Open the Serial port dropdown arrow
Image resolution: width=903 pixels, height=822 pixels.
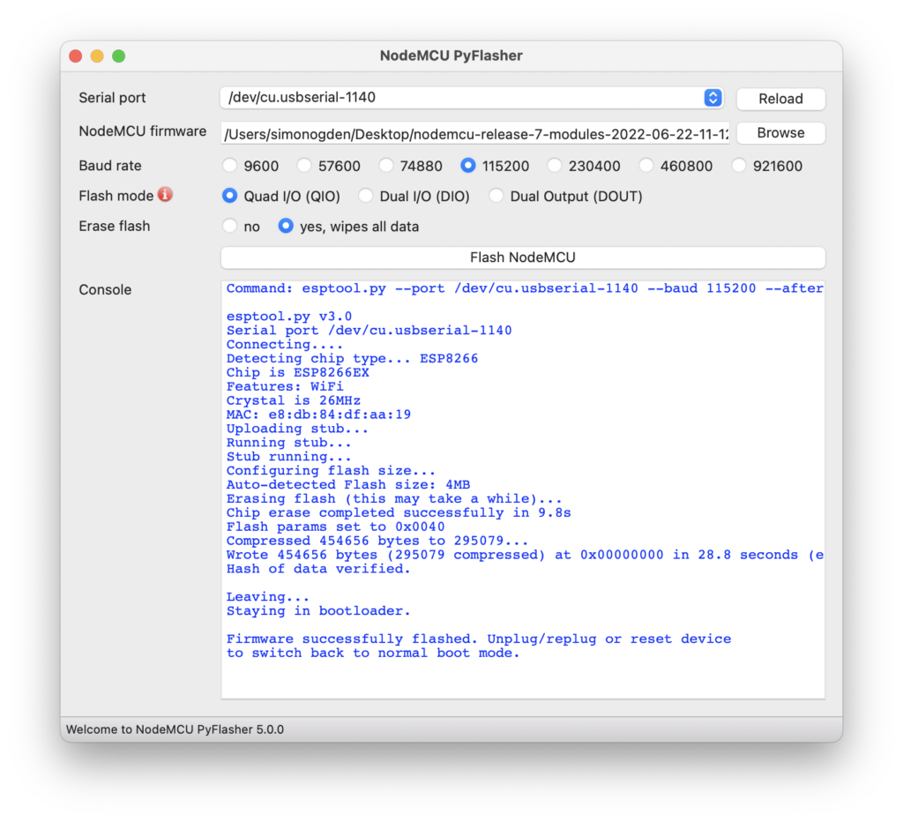(713, 97)
